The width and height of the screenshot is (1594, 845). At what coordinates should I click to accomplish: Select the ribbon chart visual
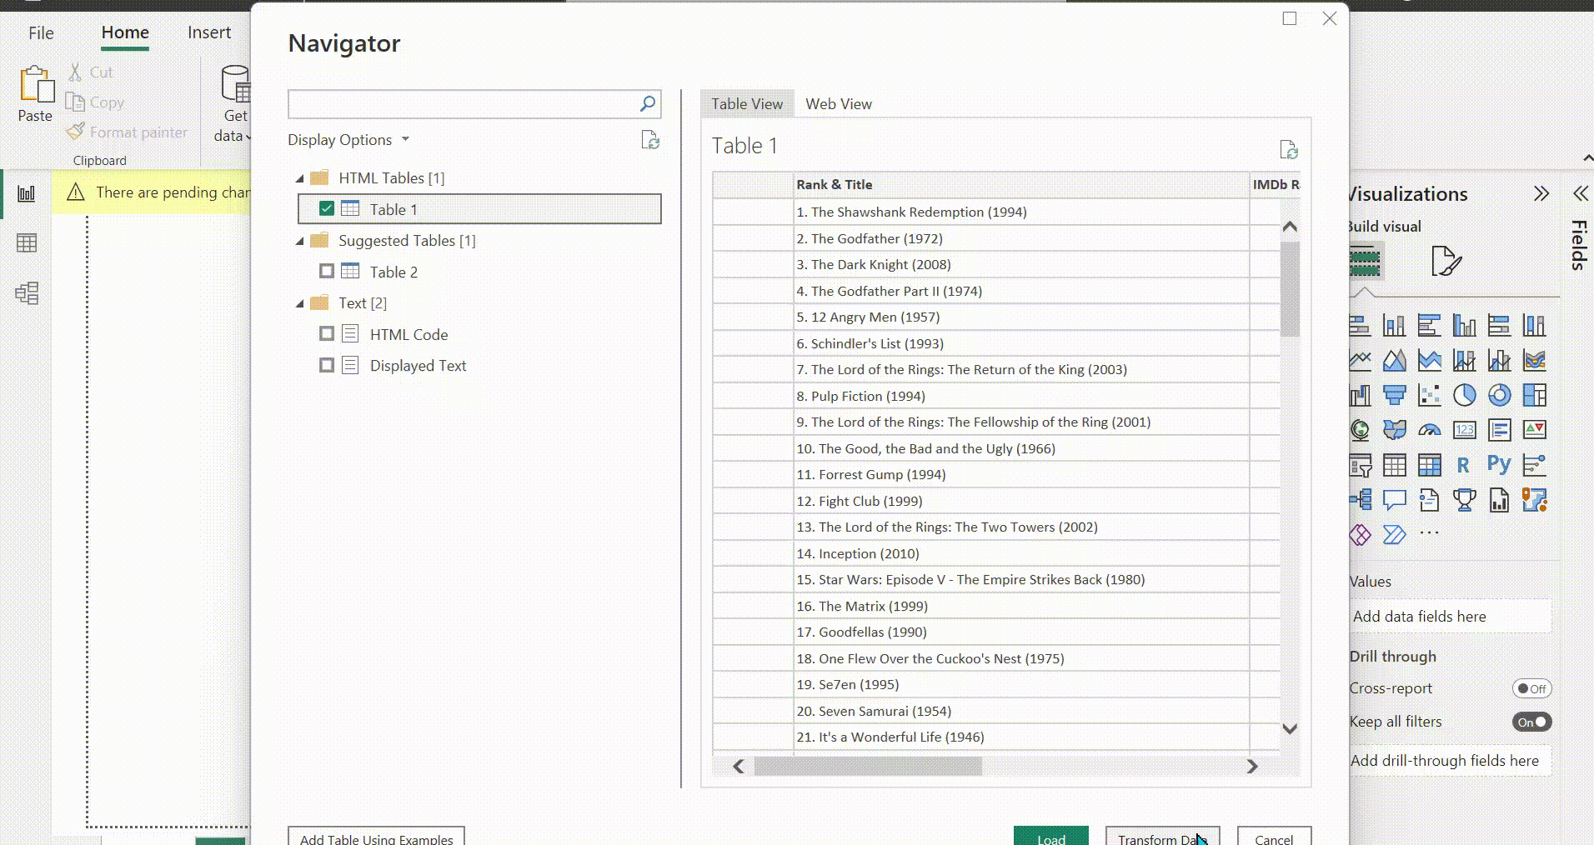[x=1534, y=360]
